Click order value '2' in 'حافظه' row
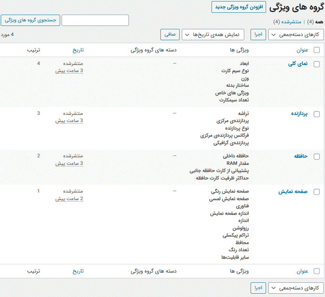This screenshot has width=325, height=297. pos(39,156)
